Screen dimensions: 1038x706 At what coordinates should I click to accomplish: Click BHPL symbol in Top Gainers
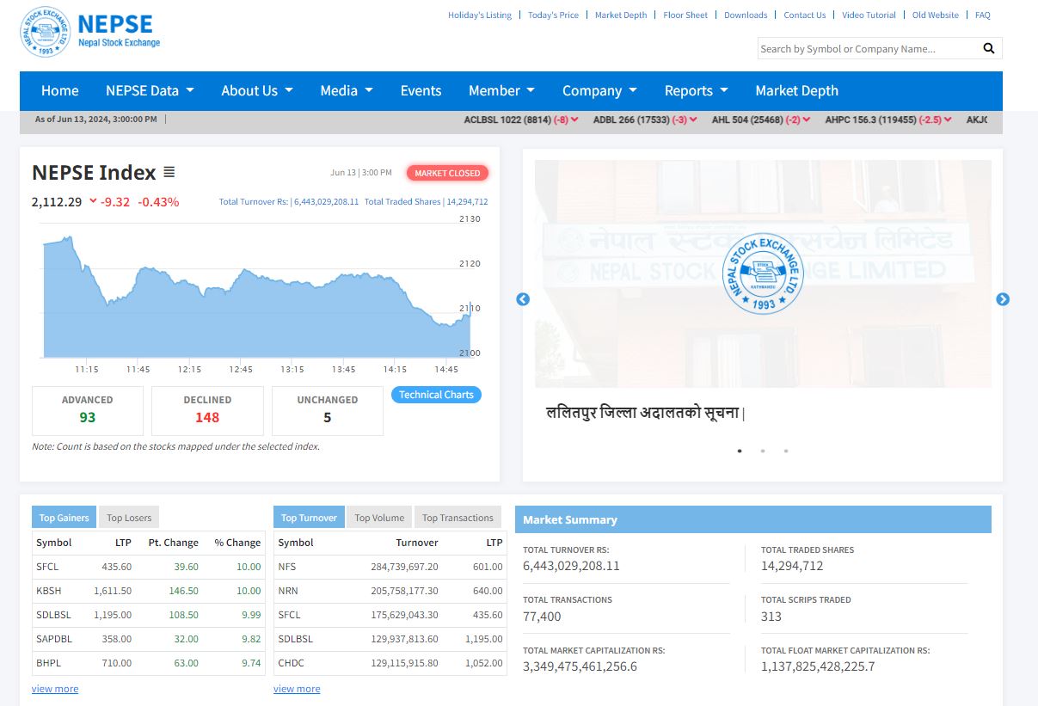point(48,663)
